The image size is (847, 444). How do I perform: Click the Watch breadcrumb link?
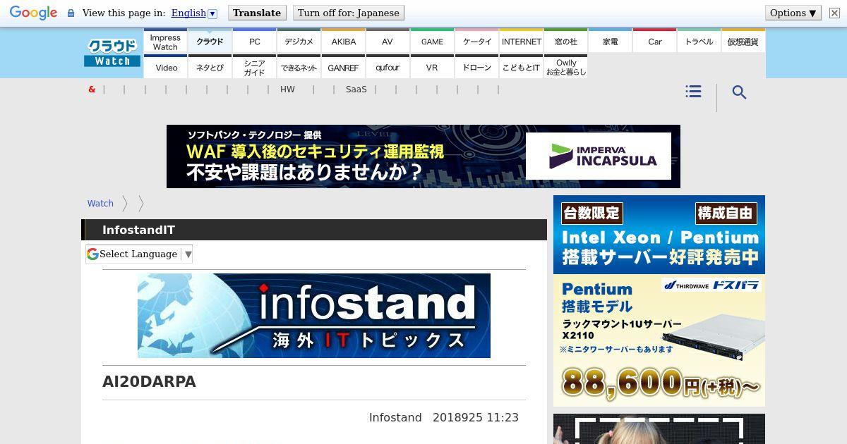pyautogui.click(x=100, y=204)
